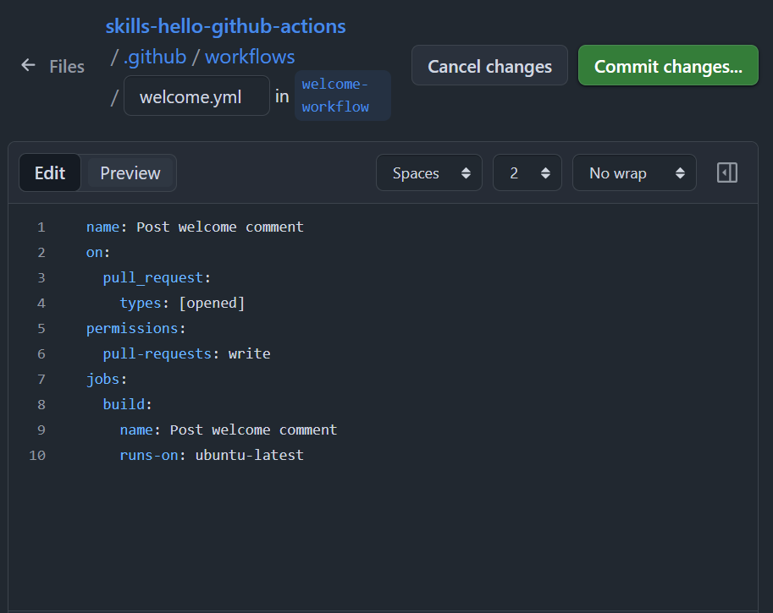Toggle the side panel icon
Viewport: 773px width, 613px height.
point(726,173)
